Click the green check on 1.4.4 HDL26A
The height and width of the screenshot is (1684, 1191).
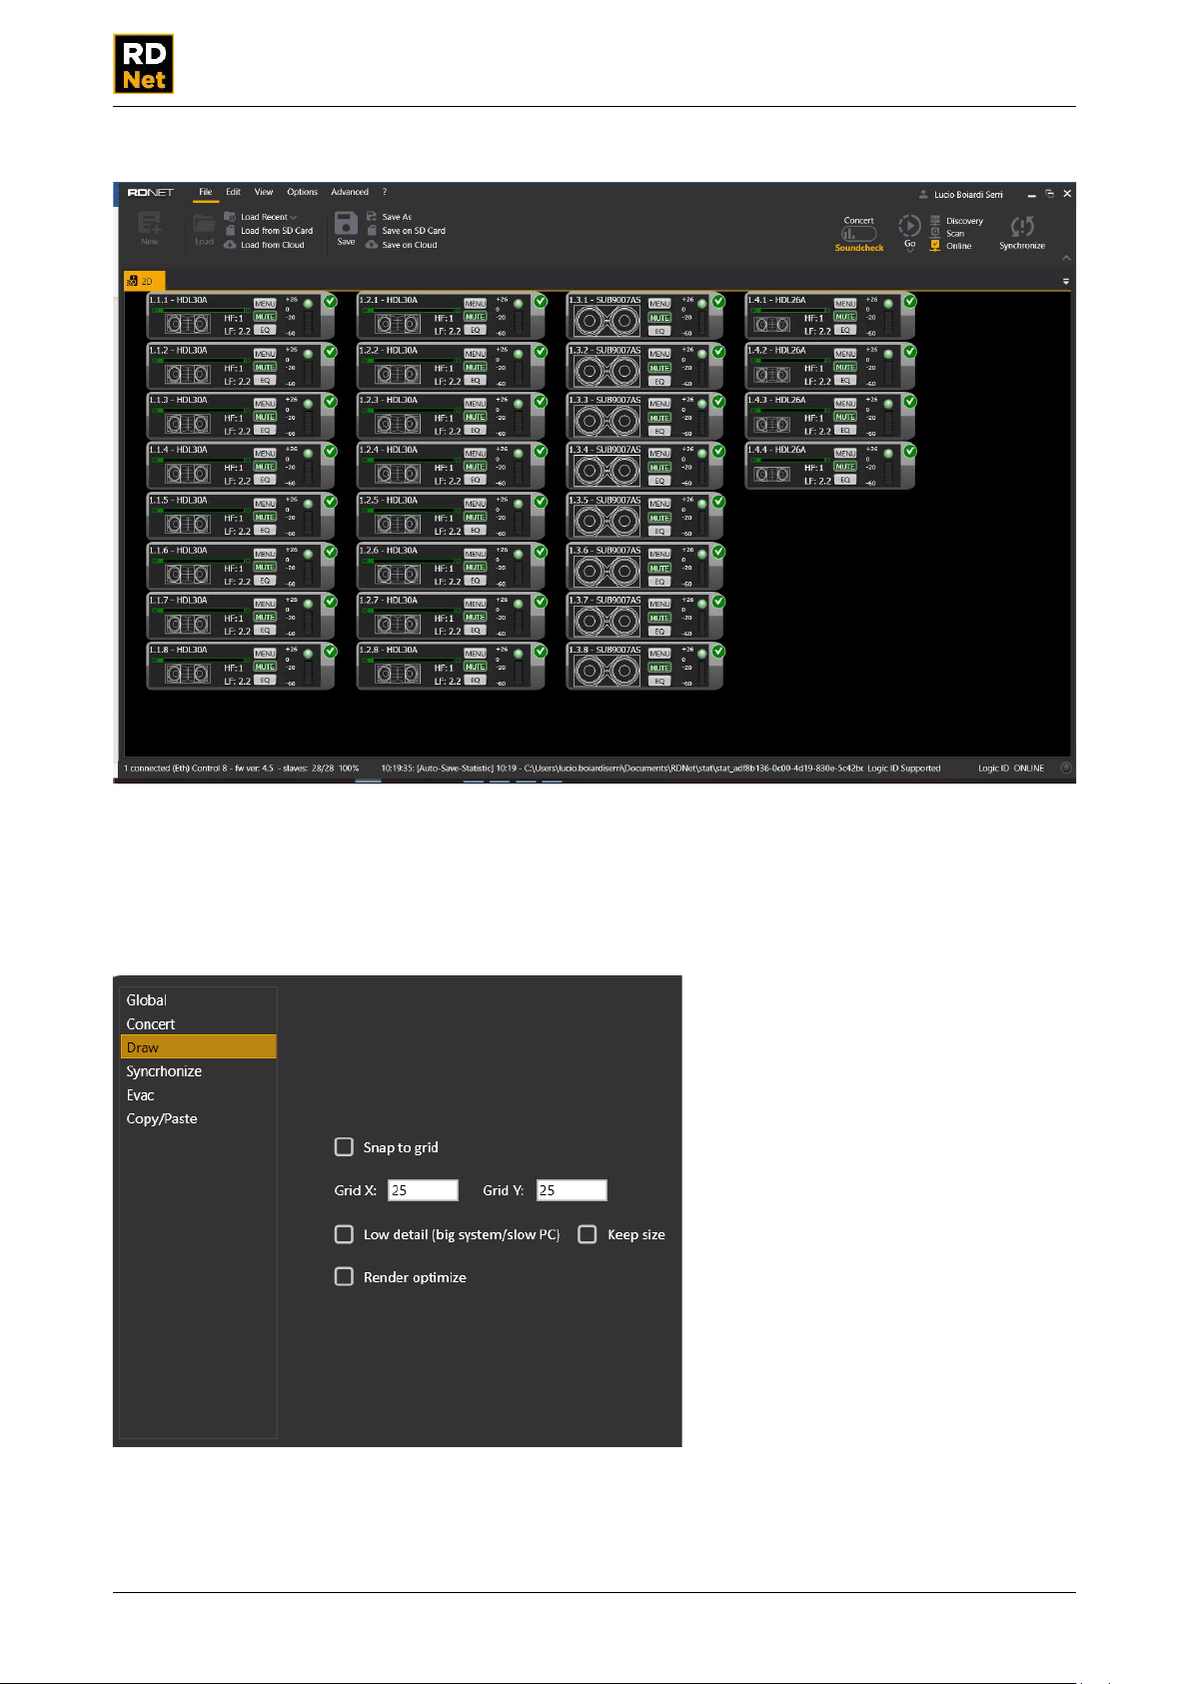click(910, 451)
